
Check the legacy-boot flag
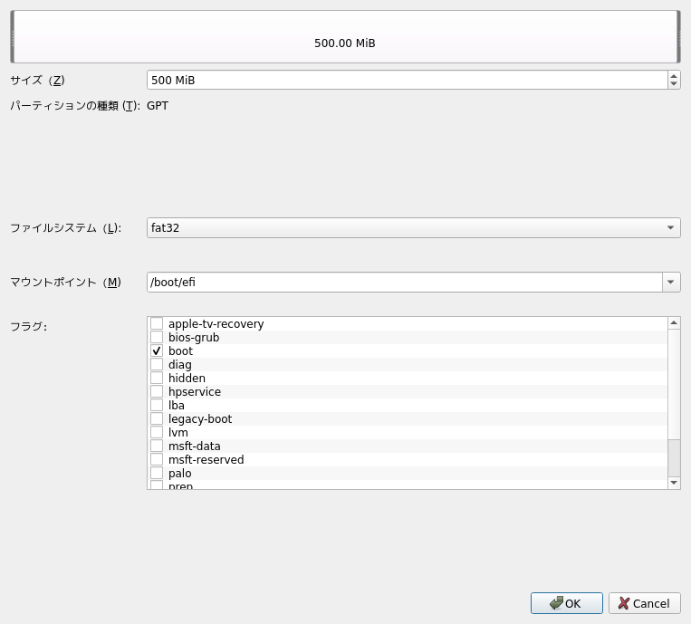pyautogui.click(x=157, y=419)
